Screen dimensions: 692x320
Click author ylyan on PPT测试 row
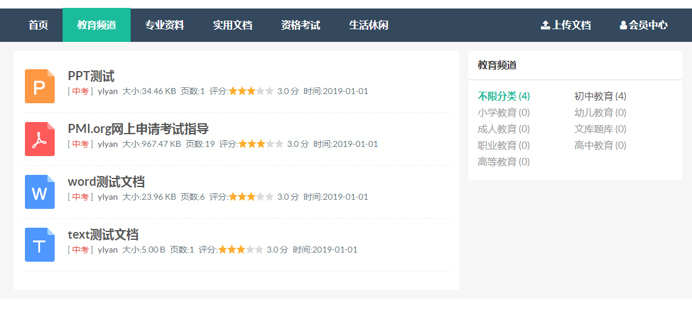click(108, 91)
